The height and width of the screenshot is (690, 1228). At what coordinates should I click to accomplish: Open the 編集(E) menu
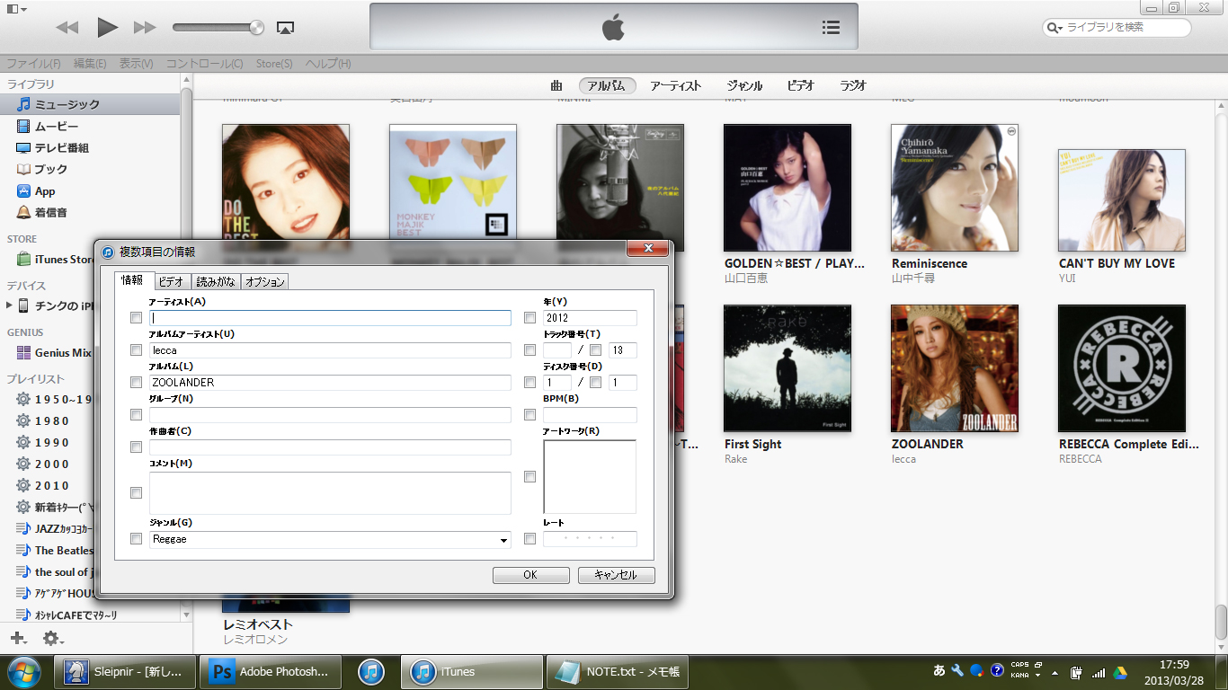[x=90, y=64]
